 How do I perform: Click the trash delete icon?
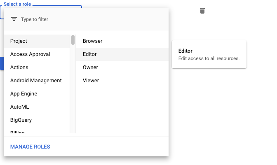[202, 11]
